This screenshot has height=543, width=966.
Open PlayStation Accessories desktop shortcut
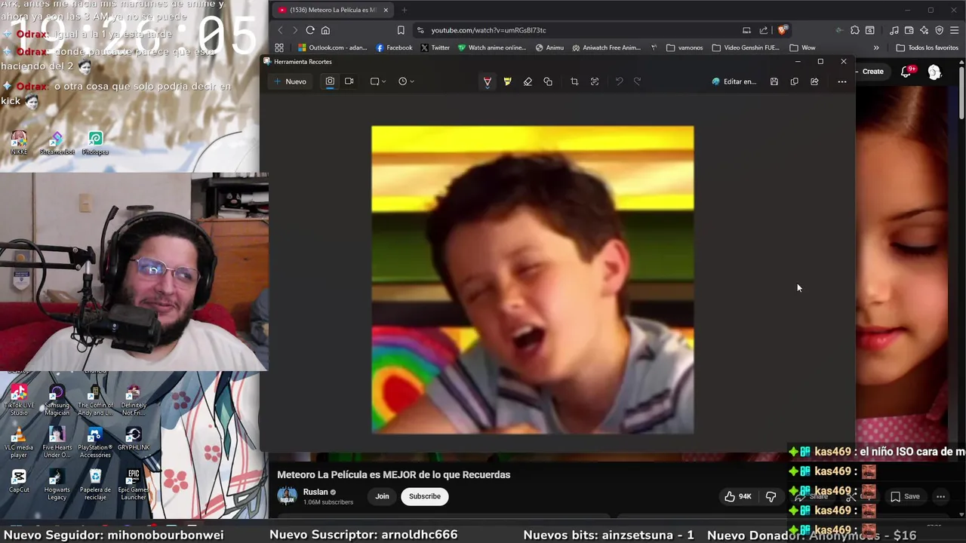[x=95, y=443]
